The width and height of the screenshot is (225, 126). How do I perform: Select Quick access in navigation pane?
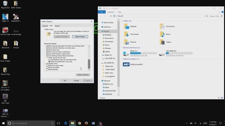(107, 22)
